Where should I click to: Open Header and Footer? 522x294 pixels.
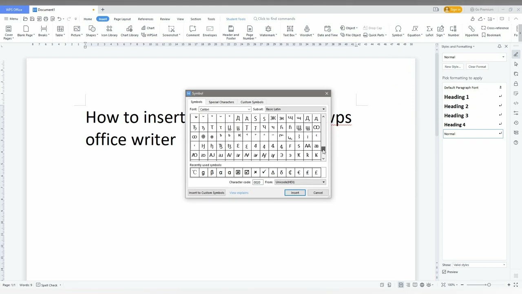tap(231, 32)
